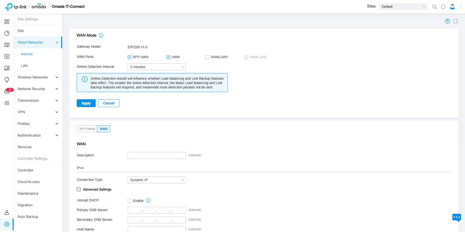
Task: Select LAN under Wired Networks
Action: pos(24,66)
